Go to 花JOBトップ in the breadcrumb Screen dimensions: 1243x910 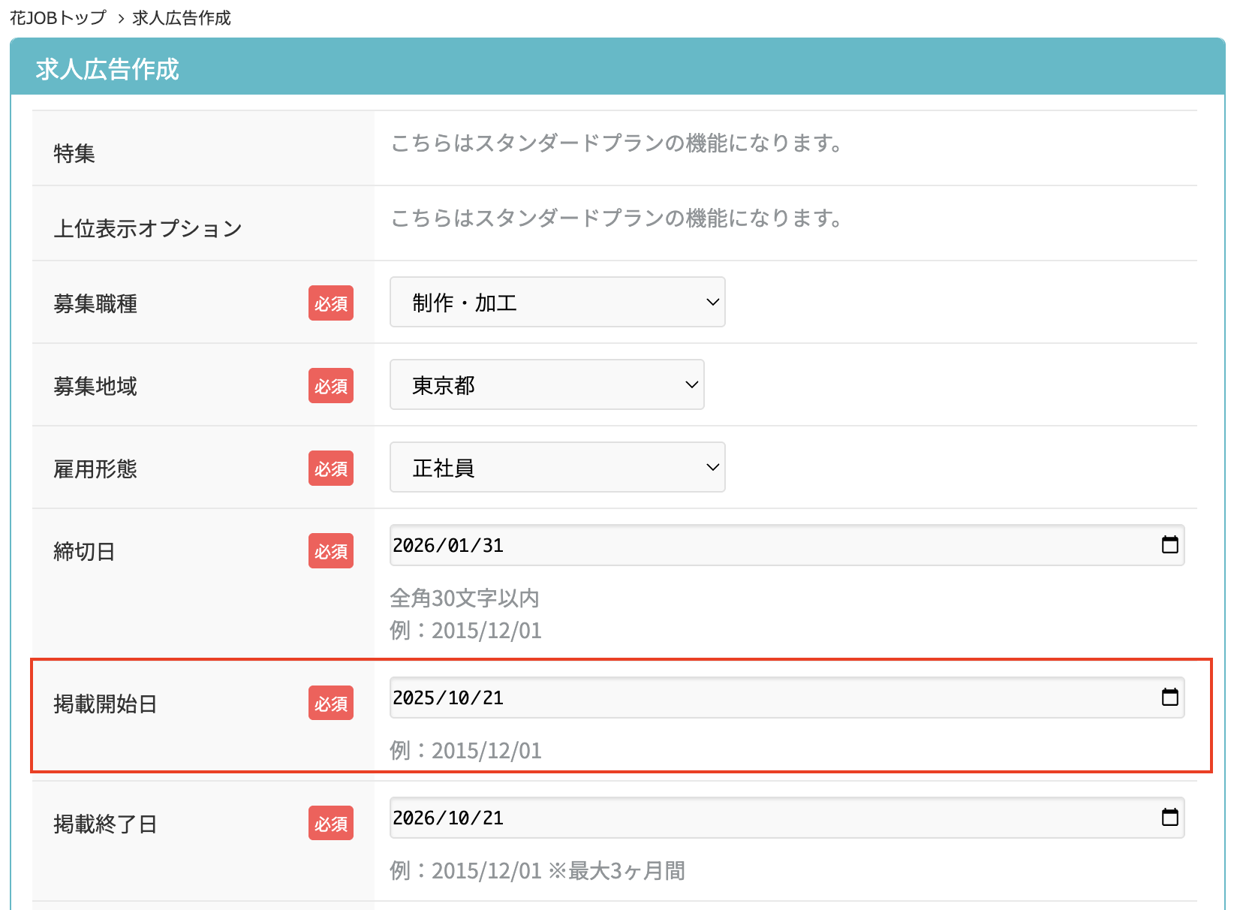(58, 18)
